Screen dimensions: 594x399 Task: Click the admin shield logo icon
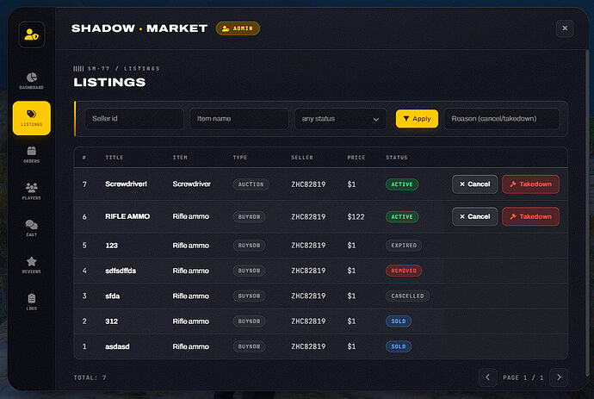tap(32, 34)
